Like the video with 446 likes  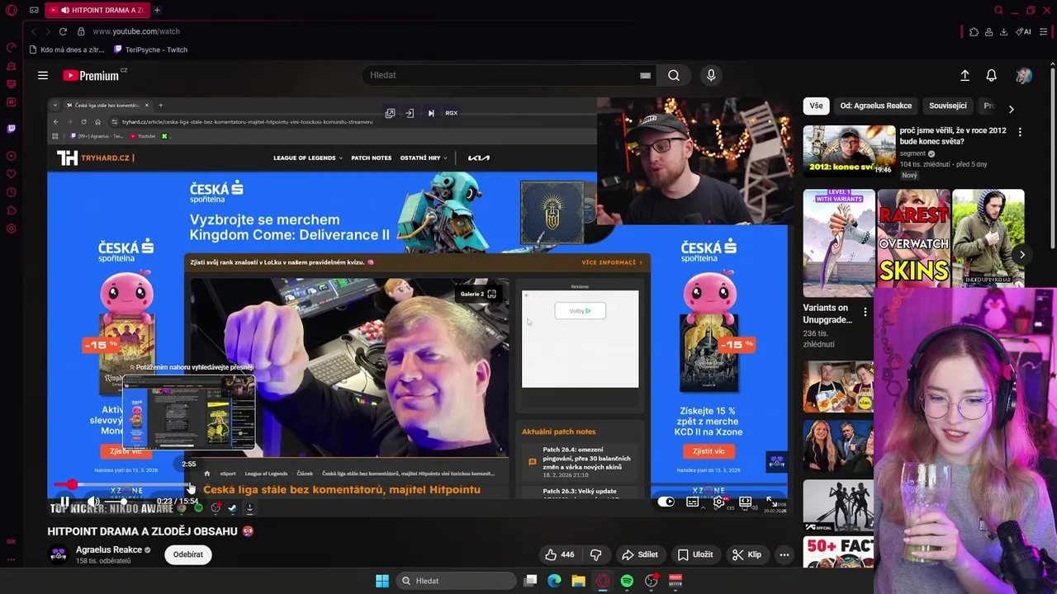click(559, 554)
